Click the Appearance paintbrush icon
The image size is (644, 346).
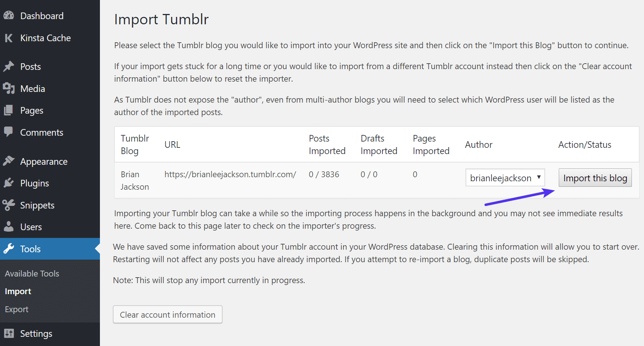(x=9, y=161)
